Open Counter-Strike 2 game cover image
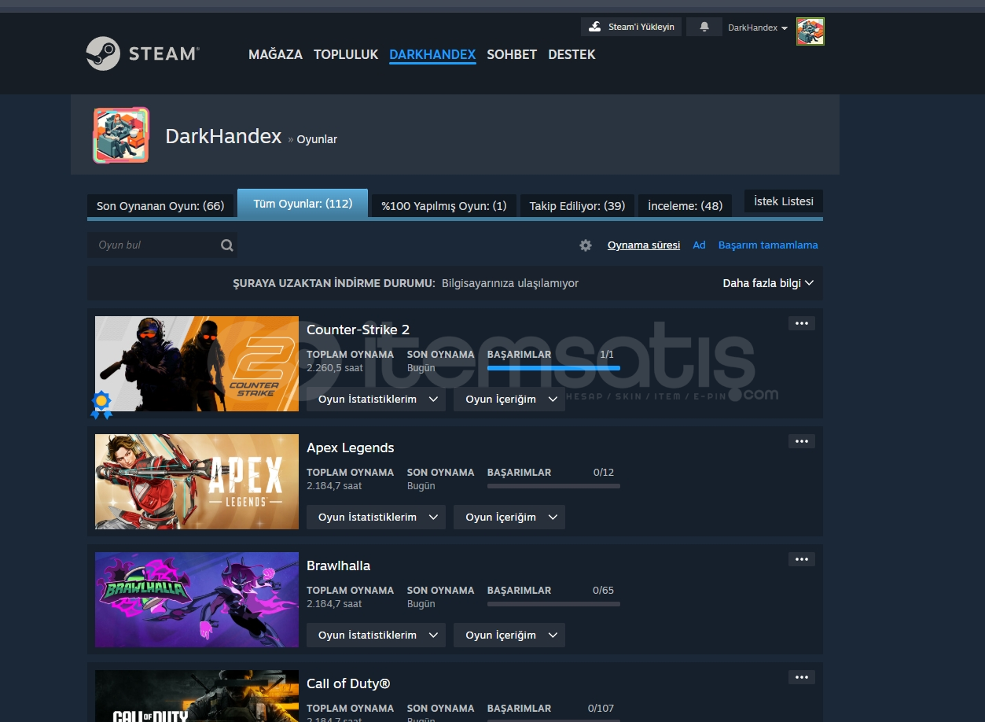The height and width of the screenshot is (722, 985). point(197,364)
